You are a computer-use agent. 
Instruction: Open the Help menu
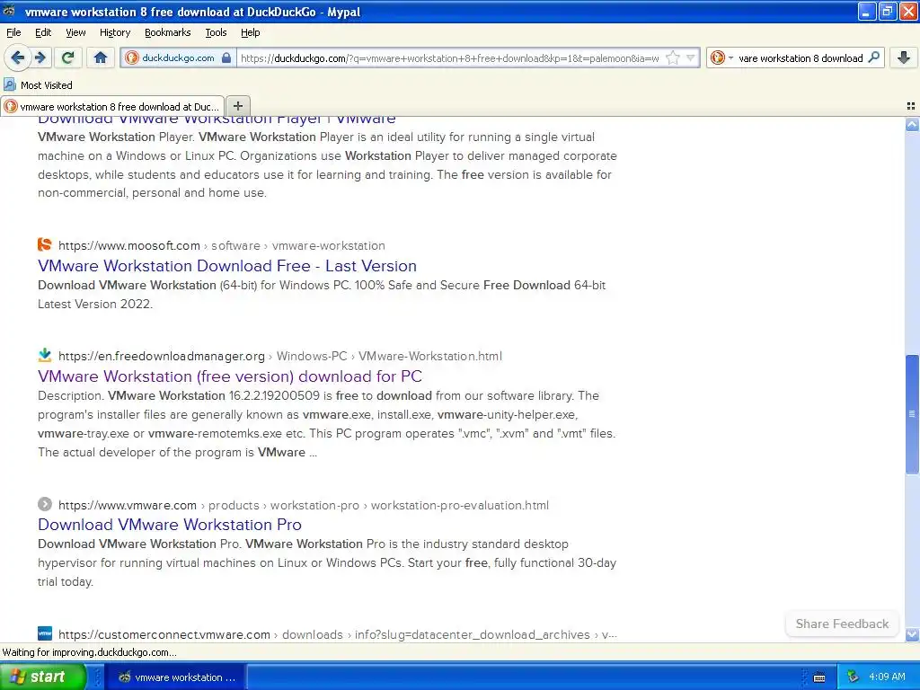[250, 32]
